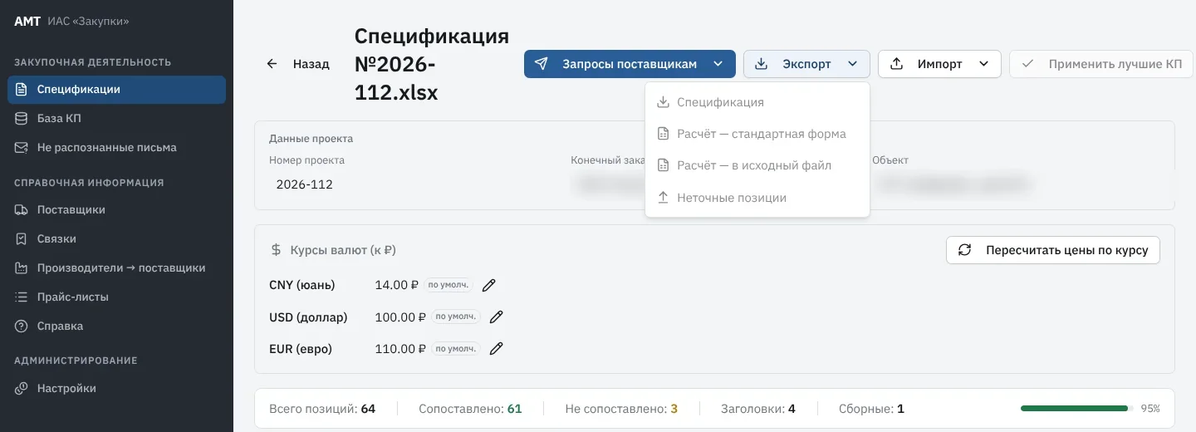Choose Расчёт — в исходный файл option
Image resolution: width=1196 pixels, height=432 pixels.
[x=757, y=165]
